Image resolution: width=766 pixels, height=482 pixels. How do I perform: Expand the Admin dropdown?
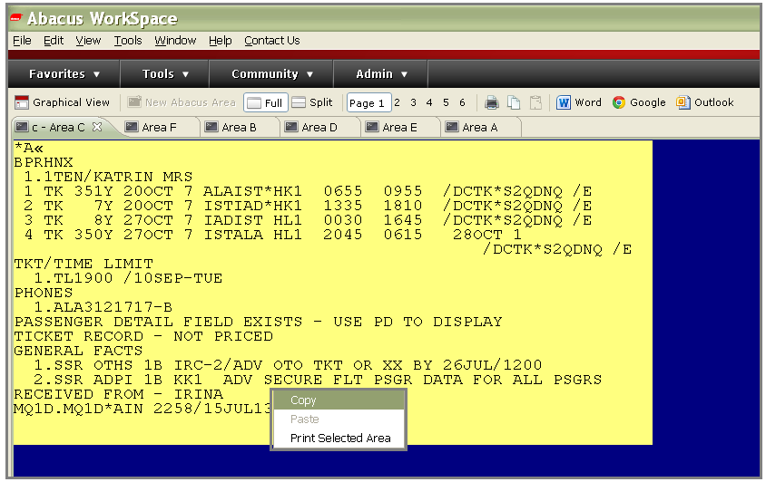pos(380,74)
